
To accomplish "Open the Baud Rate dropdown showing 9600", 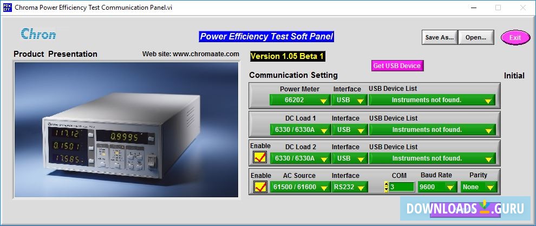I will click(437, 187).
